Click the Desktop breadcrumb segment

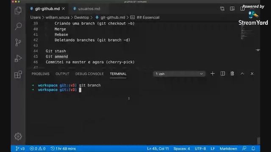[x=82, y=17]
